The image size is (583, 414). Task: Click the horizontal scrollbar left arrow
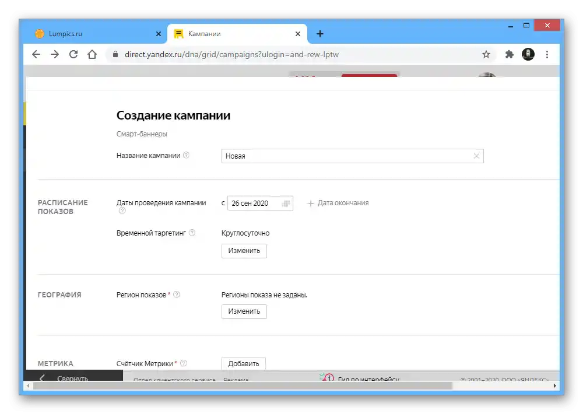point(28,386)
